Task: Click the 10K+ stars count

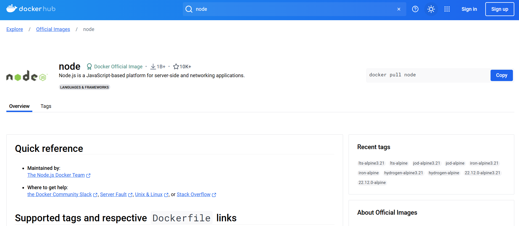Action: 185,67
